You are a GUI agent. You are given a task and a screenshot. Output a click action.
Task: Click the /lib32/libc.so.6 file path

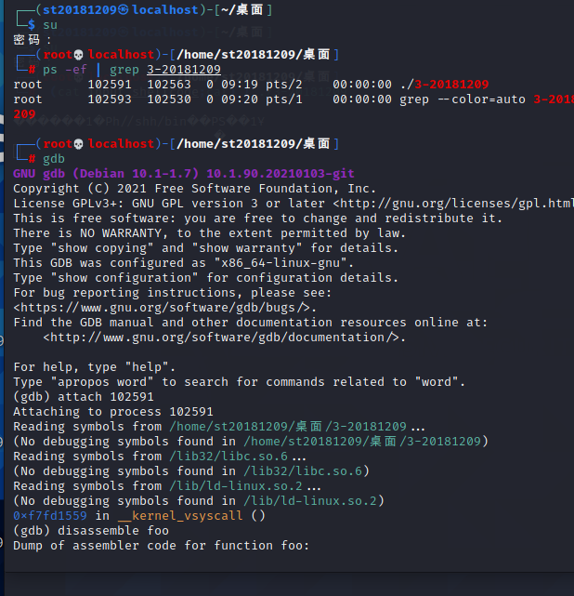point(228,457)
